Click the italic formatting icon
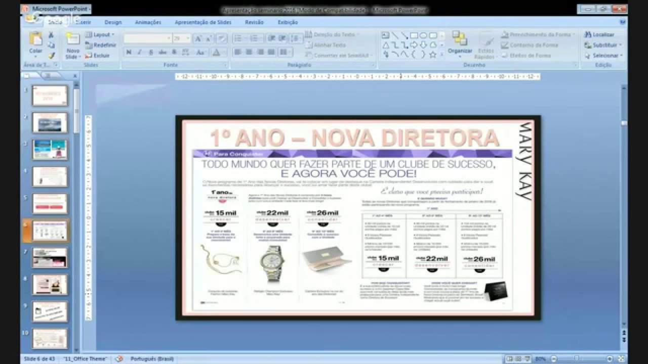Screen dimensions: 648x364 point(140,53)
